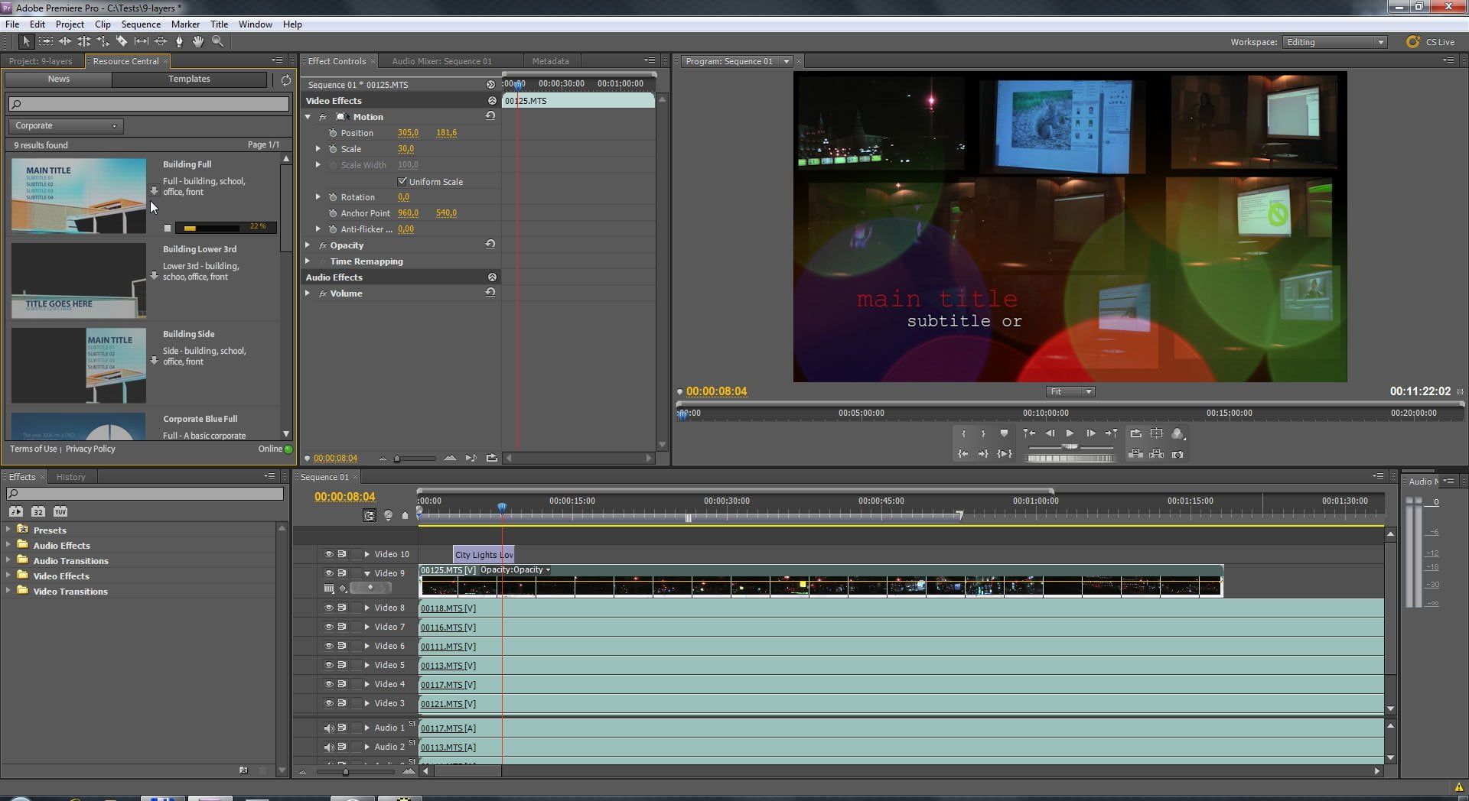Expand the Opacity effect properties
The height and width of the screenshot is (801, 1469).
pos(308,245)
